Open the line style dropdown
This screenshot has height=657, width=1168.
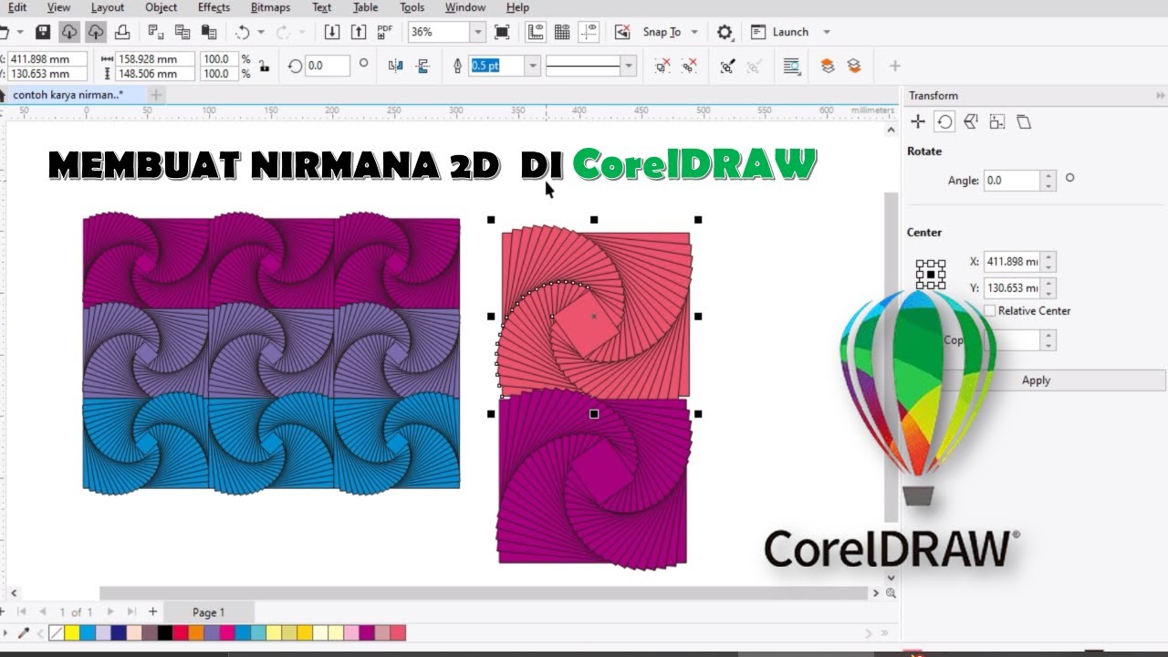(628, 66)
